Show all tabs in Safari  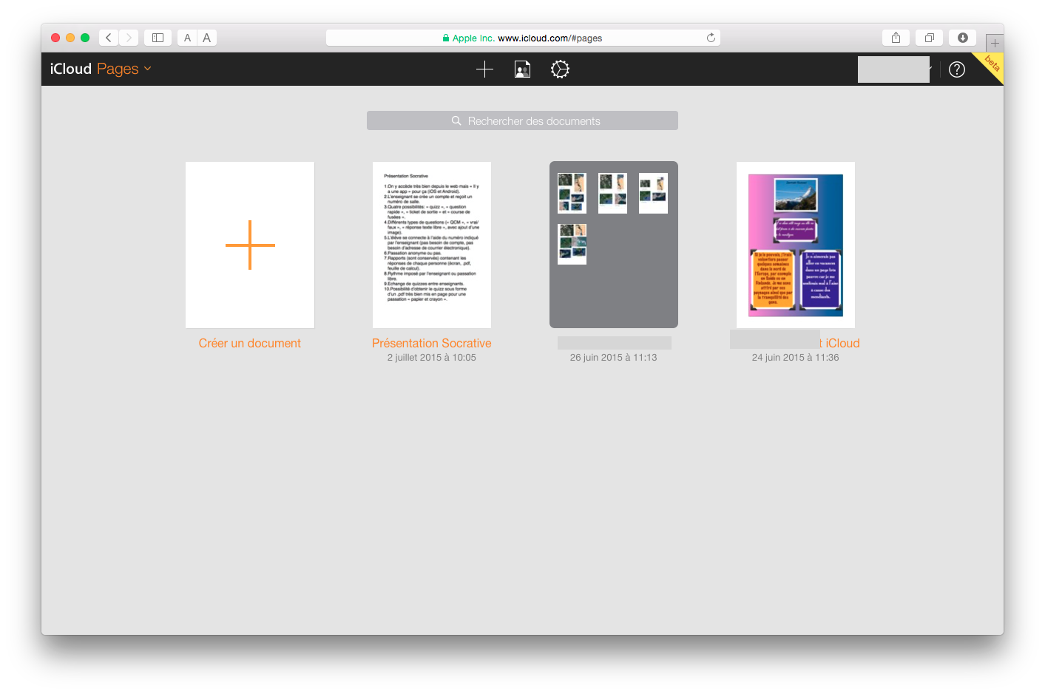coord(929,38)
